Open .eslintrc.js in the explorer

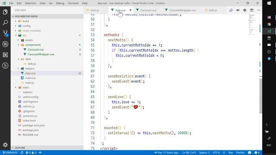[47, 106]
